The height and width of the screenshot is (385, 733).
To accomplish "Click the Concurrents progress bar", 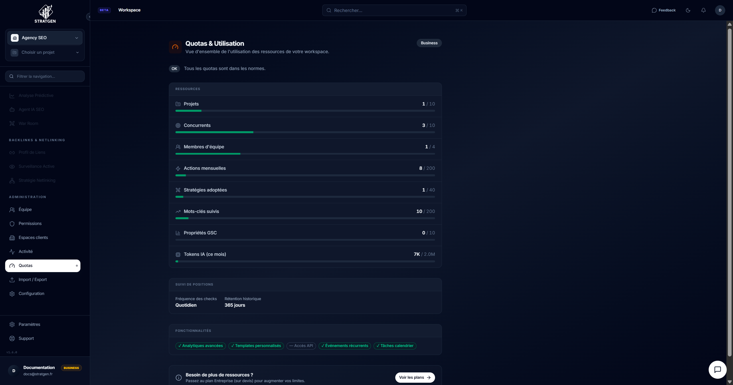I will point(305,132).
